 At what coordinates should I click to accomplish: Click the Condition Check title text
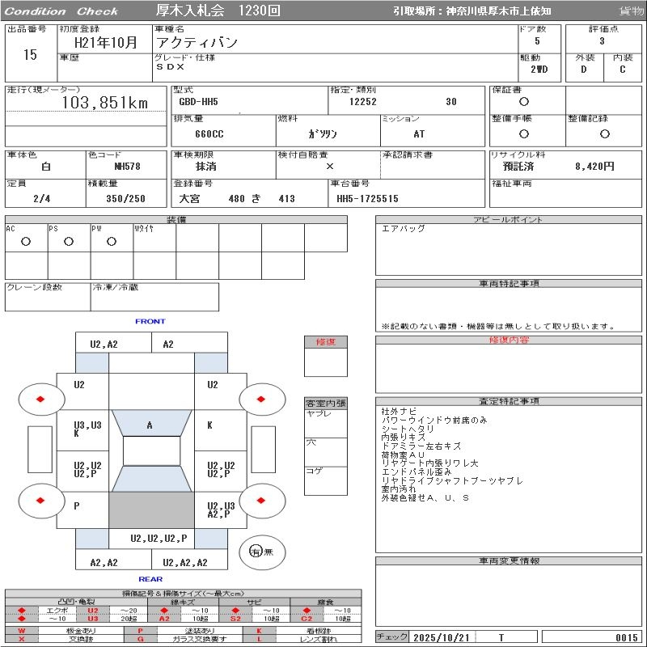coord(61,11)
